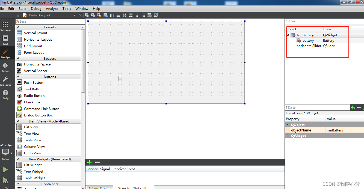This screenshot has width=364, height=189.
Task: Collapse Item Views (Model-Based) category
Action: coord(18,121)
